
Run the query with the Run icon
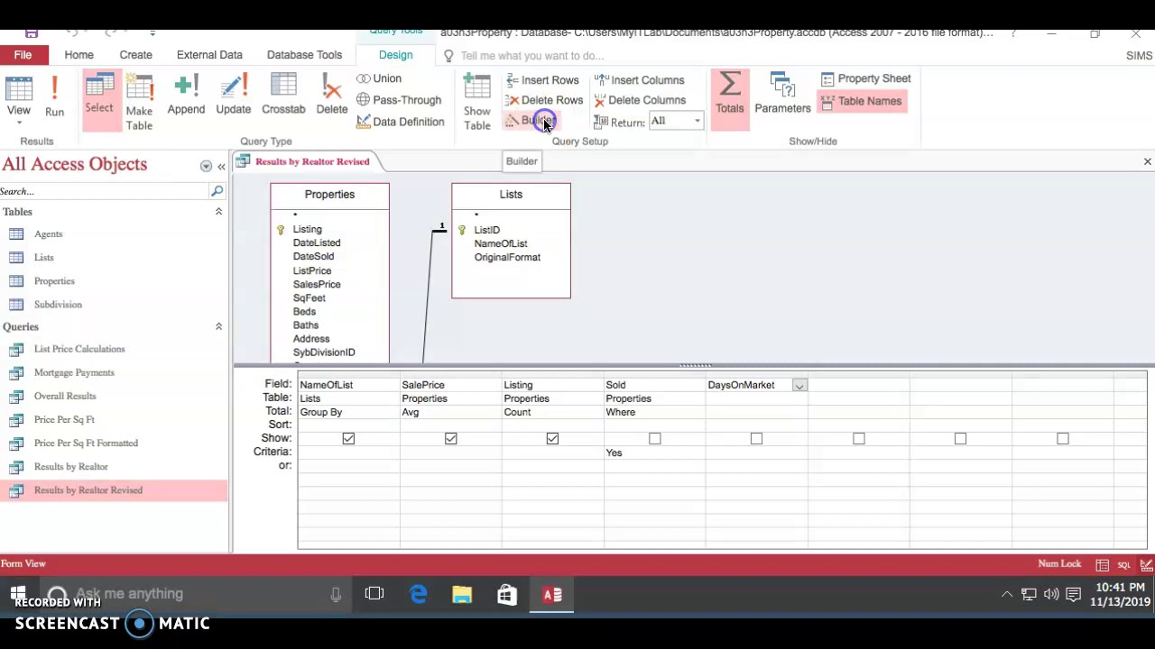pyautogui.click(x=54, y=97)
